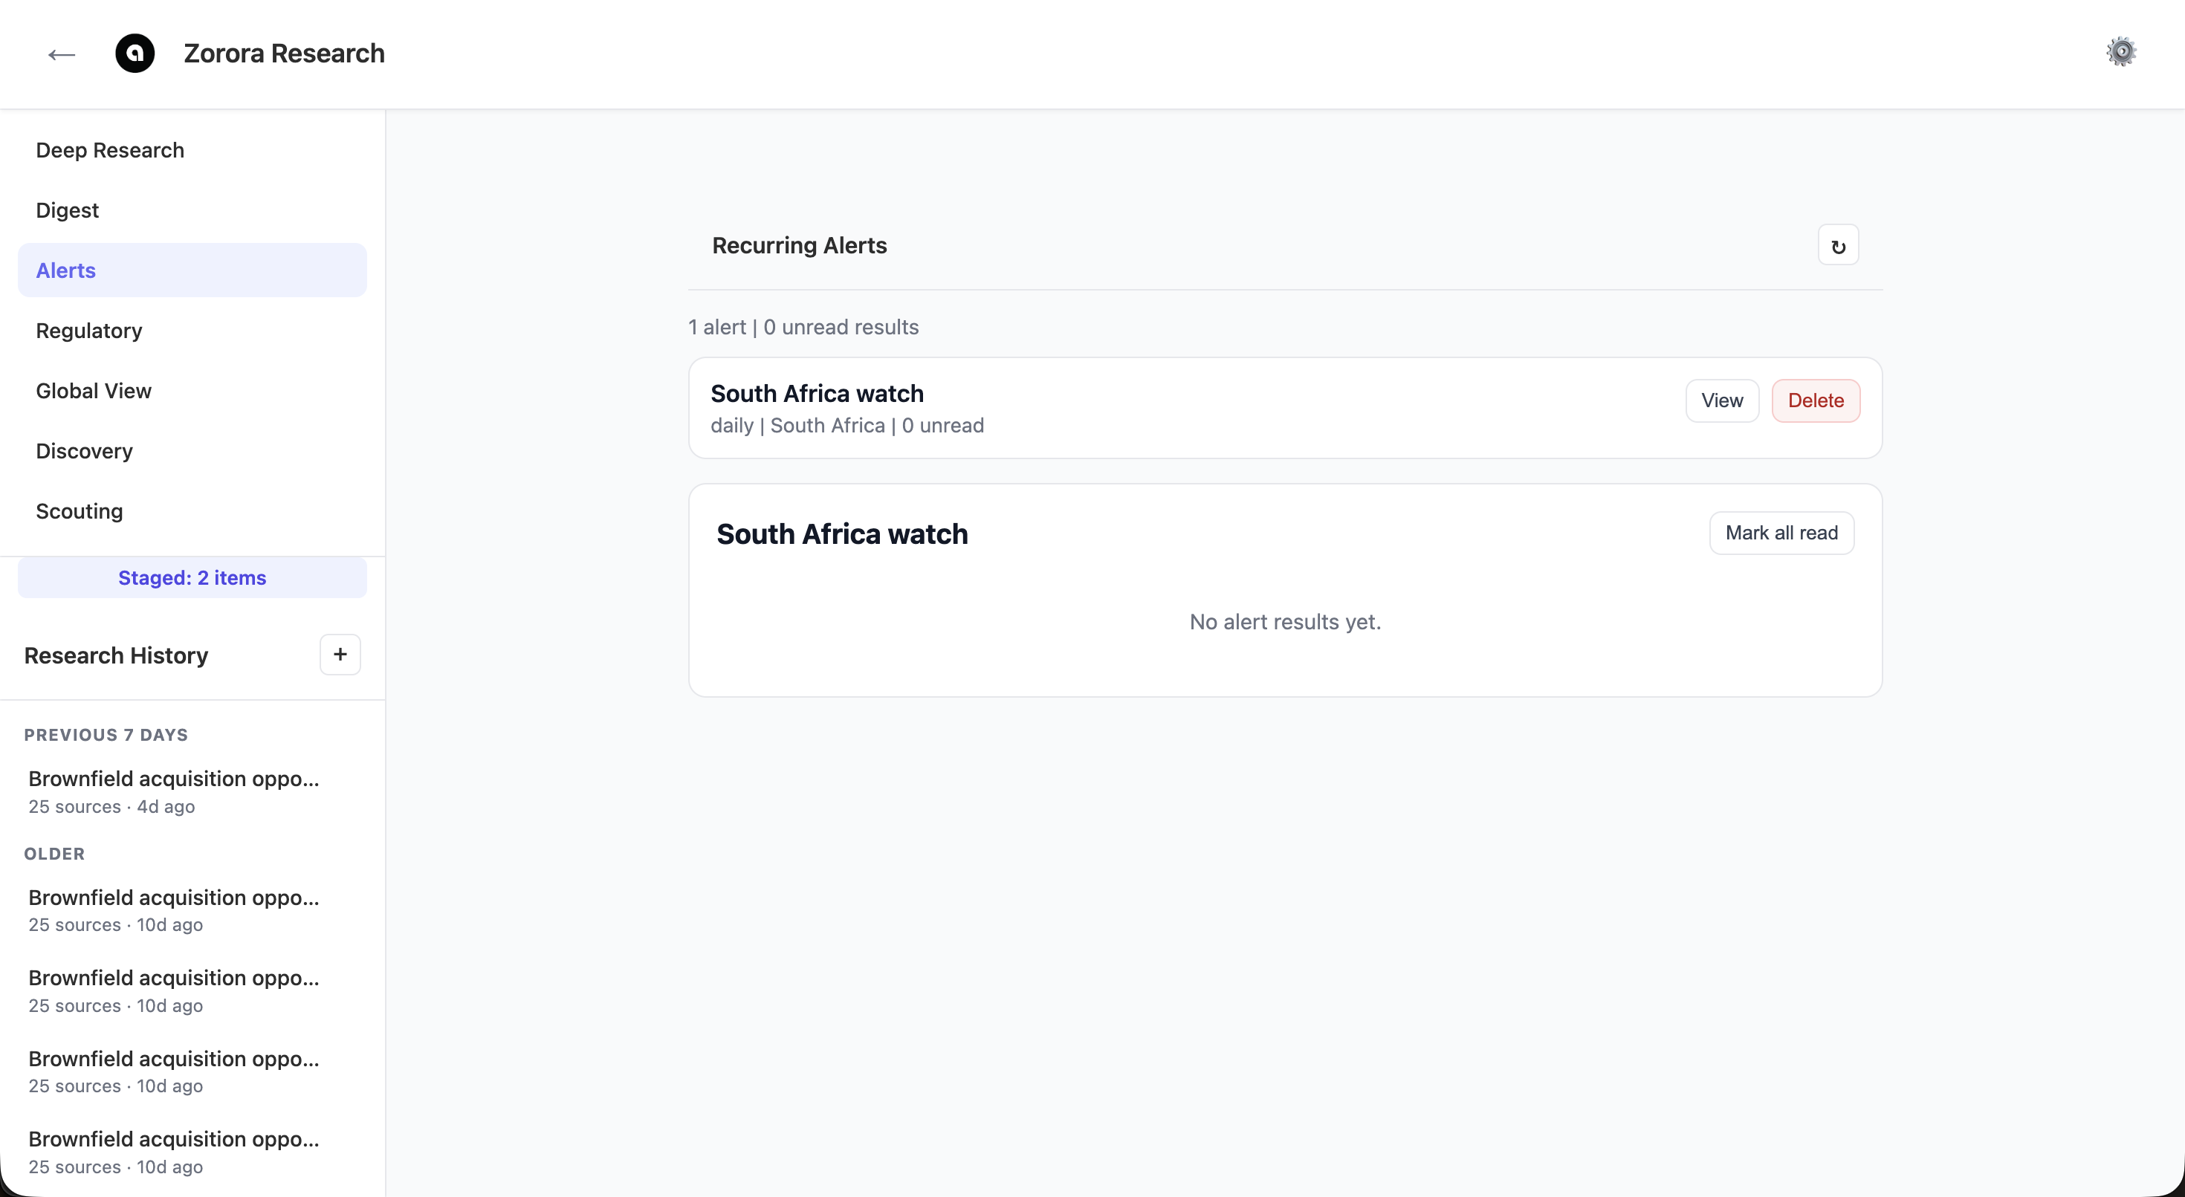The image size is (2185, 1197).
Task: Select the South Africa watch alert card
Action: coord(1103,408)
